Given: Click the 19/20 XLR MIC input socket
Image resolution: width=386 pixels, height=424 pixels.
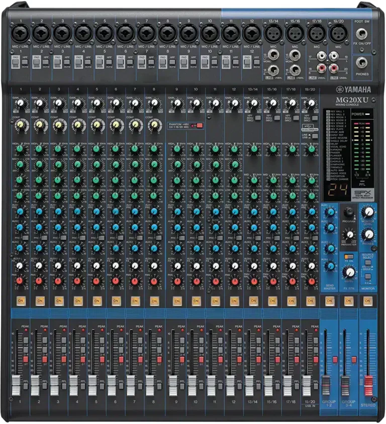Looking at the screenshot, I should (338, 33).
